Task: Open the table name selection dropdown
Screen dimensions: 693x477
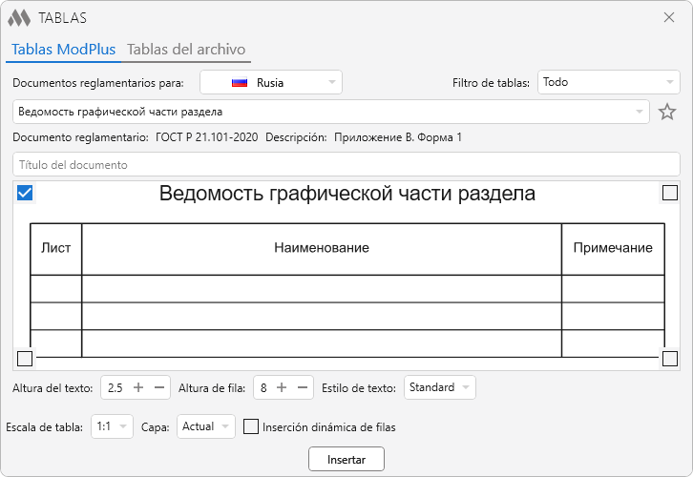Action: click(x=330, y=112)
